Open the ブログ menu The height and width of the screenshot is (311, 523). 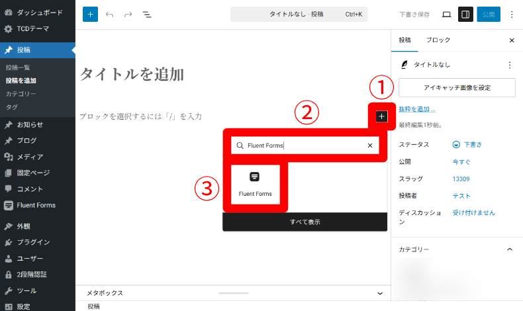[38, 140]
